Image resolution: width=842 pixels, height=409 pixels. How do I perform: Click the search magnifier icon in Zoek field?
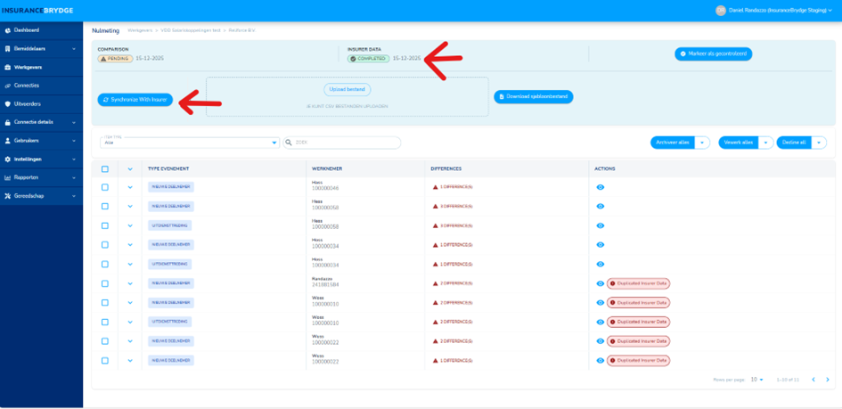tap(289, 143)
